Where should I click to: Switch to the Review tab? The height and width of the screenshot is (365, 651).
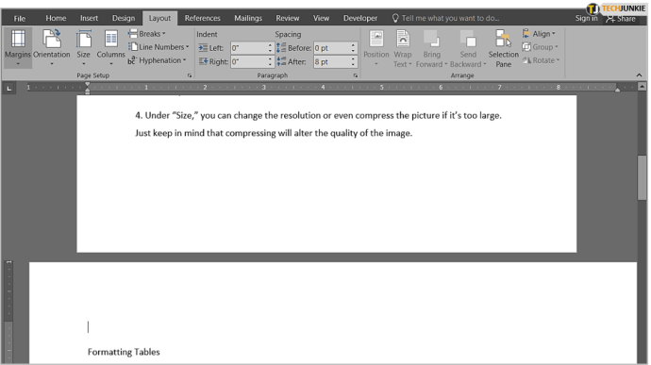pos(288,18)
